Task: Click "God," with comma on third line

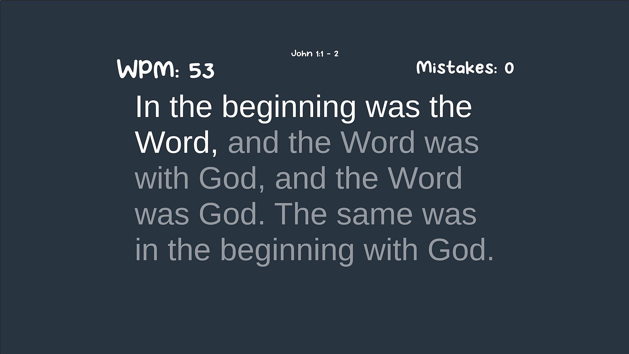Action: click(232, 178)
